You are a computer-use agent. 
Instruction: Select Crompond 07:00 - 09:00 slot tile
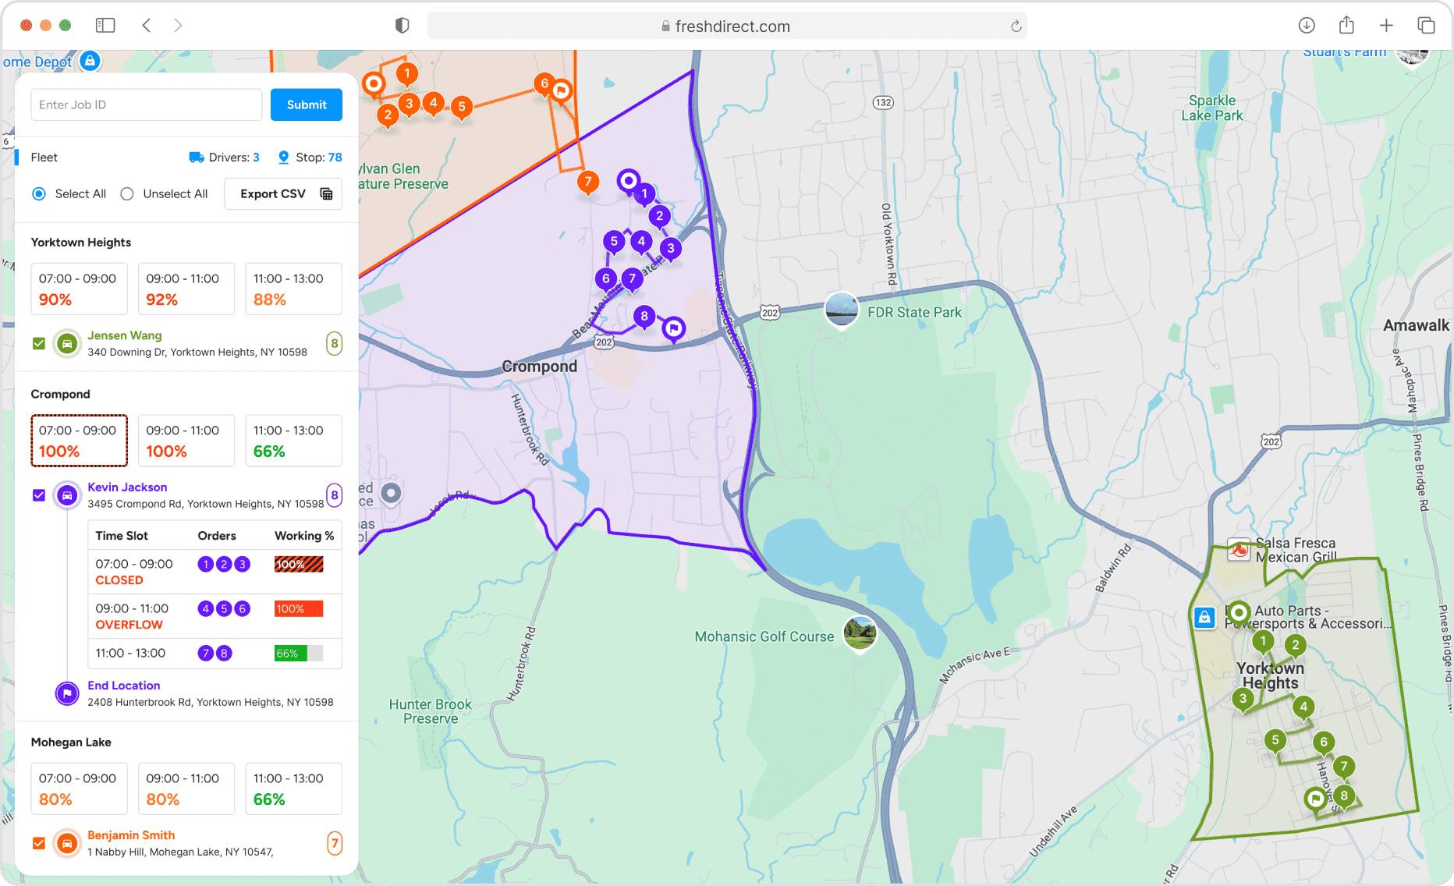(x=79, y=441)
